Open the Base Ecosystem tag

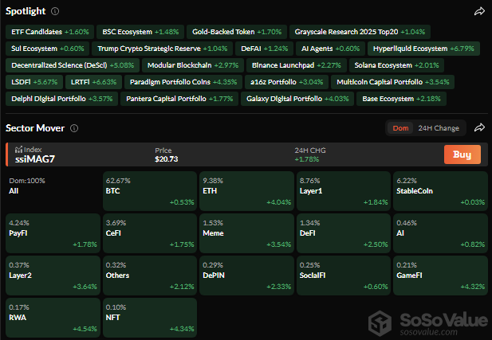coord(401,99)
